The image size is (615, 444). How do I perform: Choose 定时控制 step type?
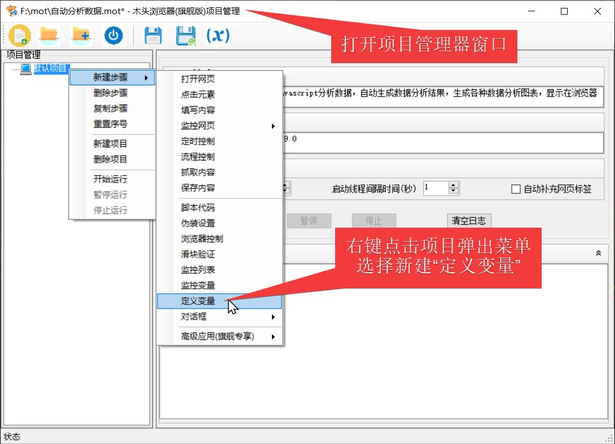pos(219,141)
